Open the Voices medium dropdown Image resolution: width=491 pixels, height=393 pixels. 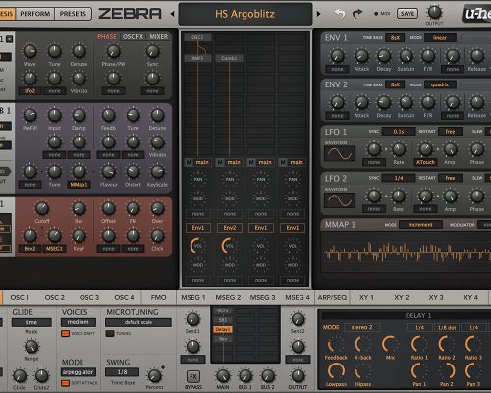(79, 322)
